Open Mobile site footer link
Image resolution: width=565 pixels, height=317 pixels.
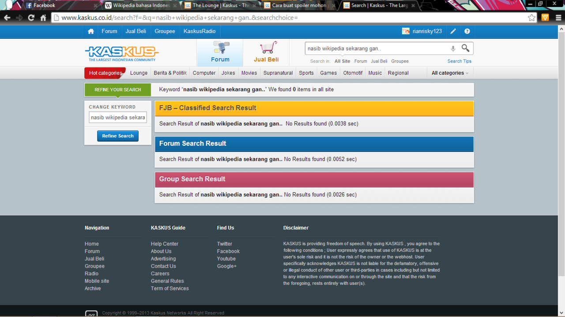point(97,281)
